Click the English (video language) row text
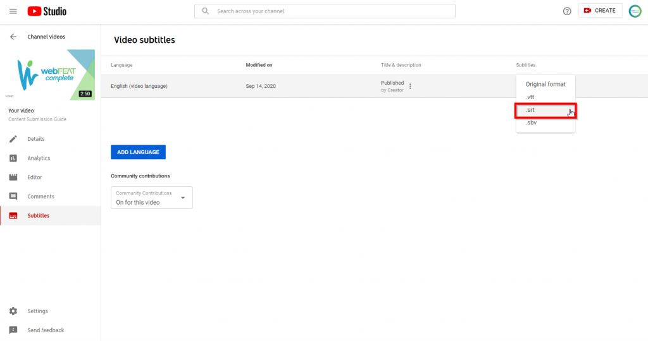This screenshot has width=648, height=341. pos(139,86)
